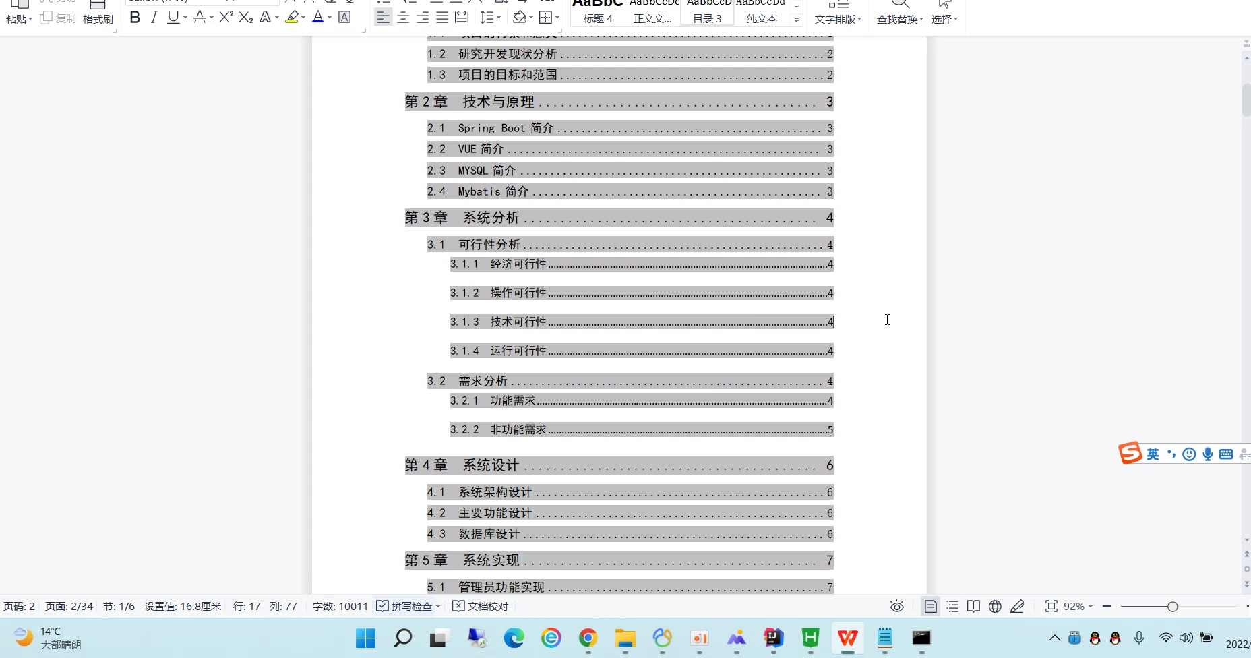Click Sogou input 英 language toggle
Viewport: 1251px width, 658px height.
click(x=1153, y=454)
